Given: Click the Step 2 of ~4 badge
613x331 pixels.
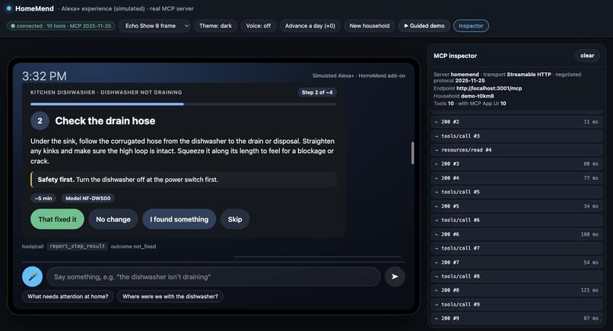Looking at the screenshot, I should point(317,92).
